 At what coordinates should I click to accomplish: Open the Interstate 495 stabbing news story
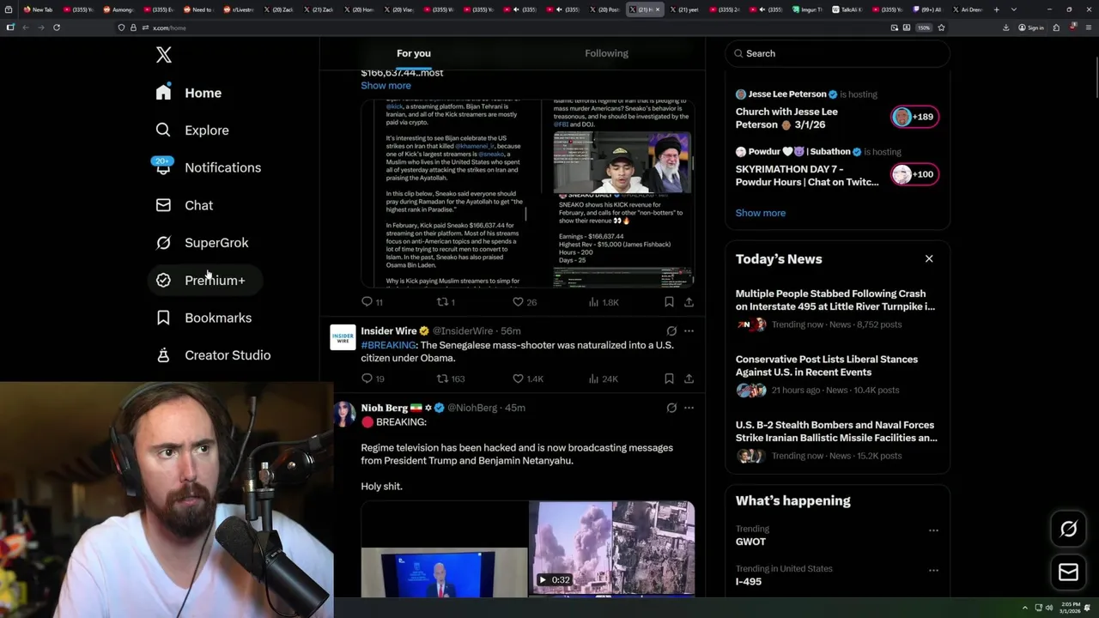(837, 309)
